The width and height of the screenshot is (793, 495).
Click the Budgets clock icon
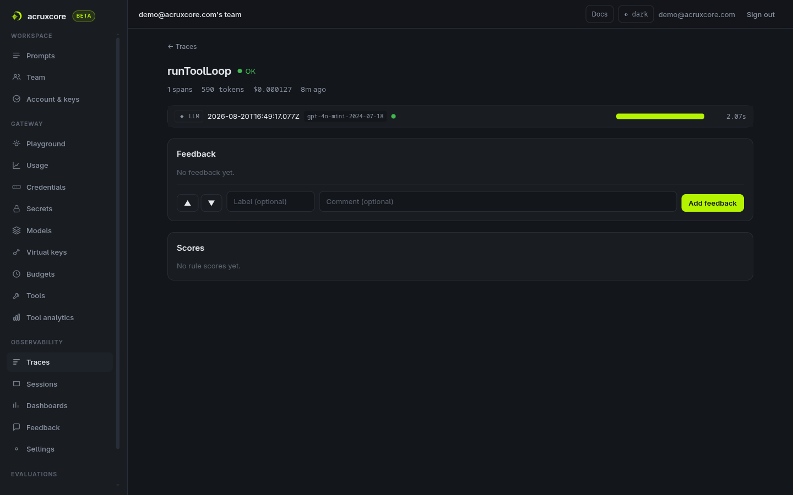click(x=17, y=274)
